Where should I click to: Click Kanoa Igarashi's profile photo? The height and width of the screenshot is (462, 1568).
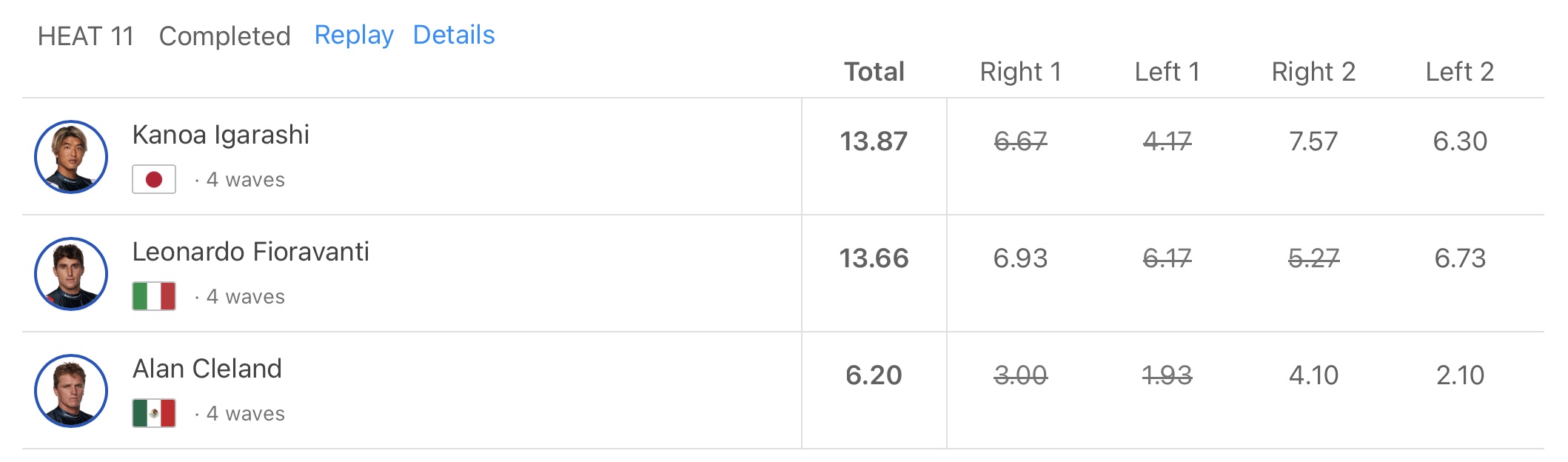pyautogui.click(x=71, y=157)
